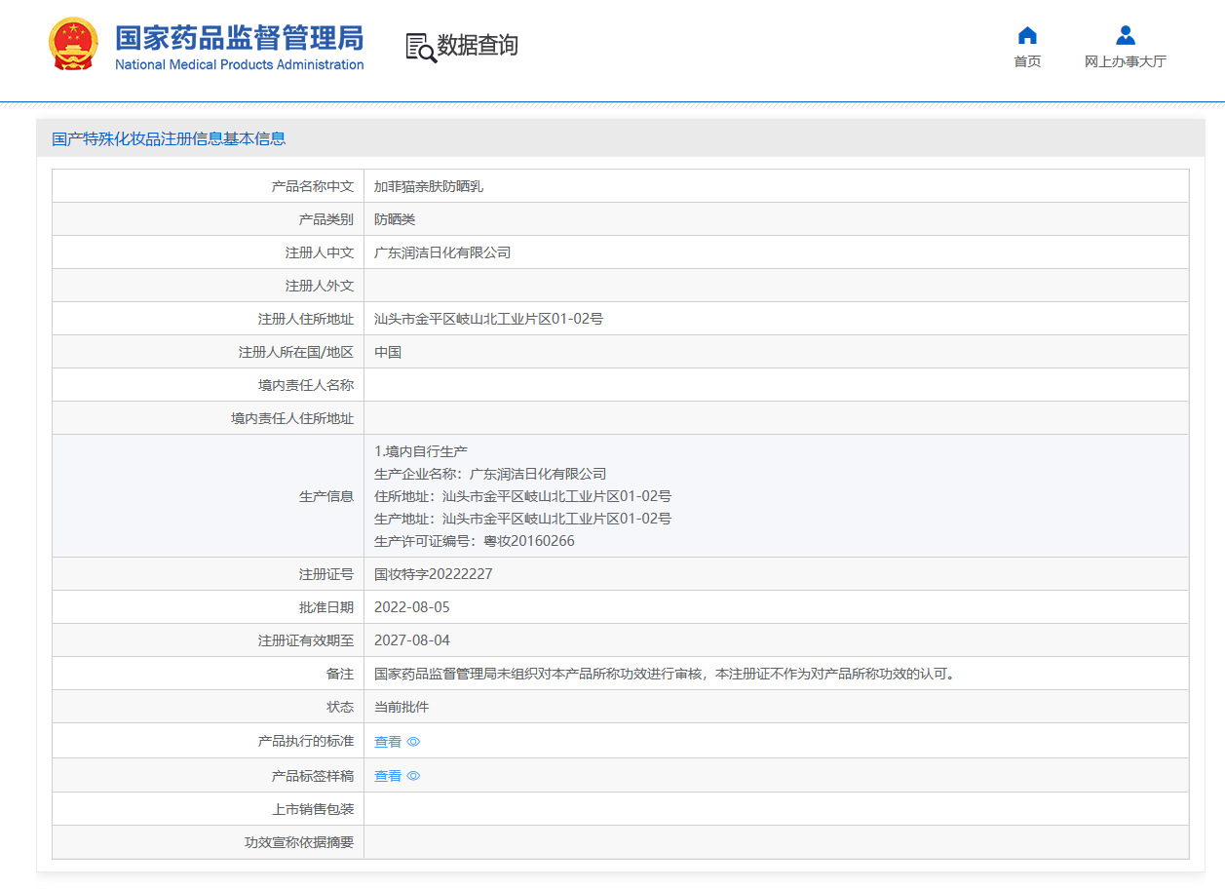The image size is (1225, 890).
Task: Click the 产品名称中文 label cell
Action: 208,186
